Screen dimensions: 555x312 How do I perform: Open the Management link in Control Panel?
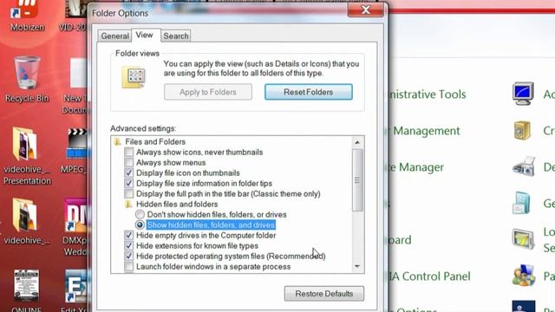click(426, 131)
